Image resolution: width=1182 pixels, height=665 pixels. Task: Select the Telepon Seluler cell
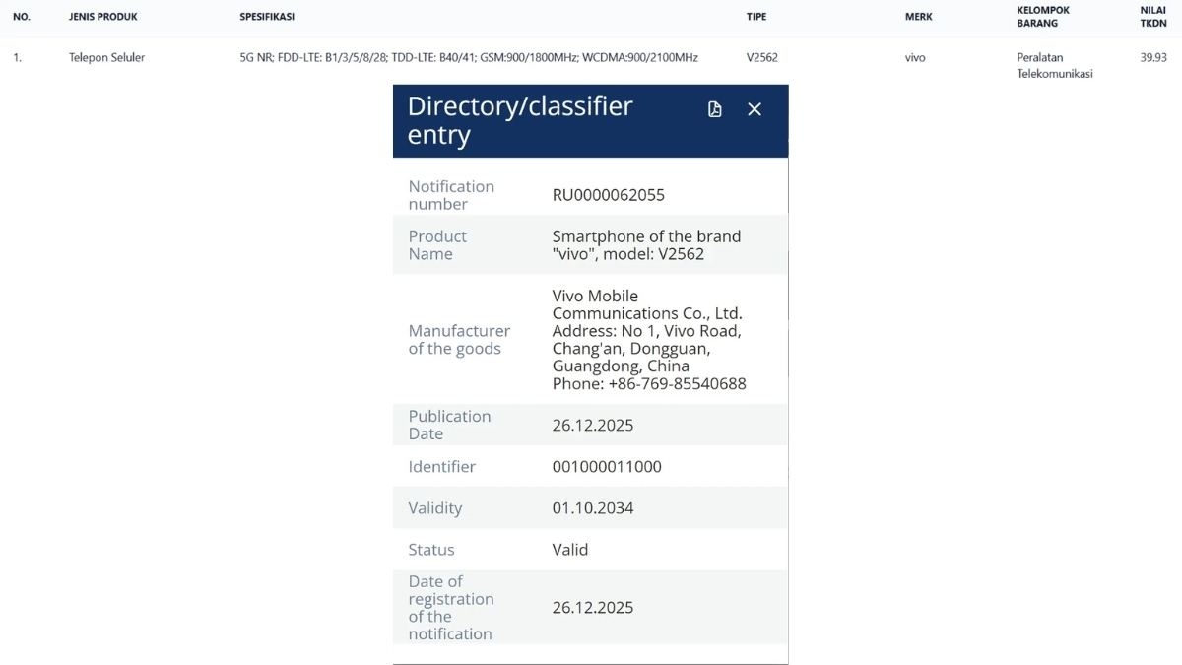[x=106, y=58]
